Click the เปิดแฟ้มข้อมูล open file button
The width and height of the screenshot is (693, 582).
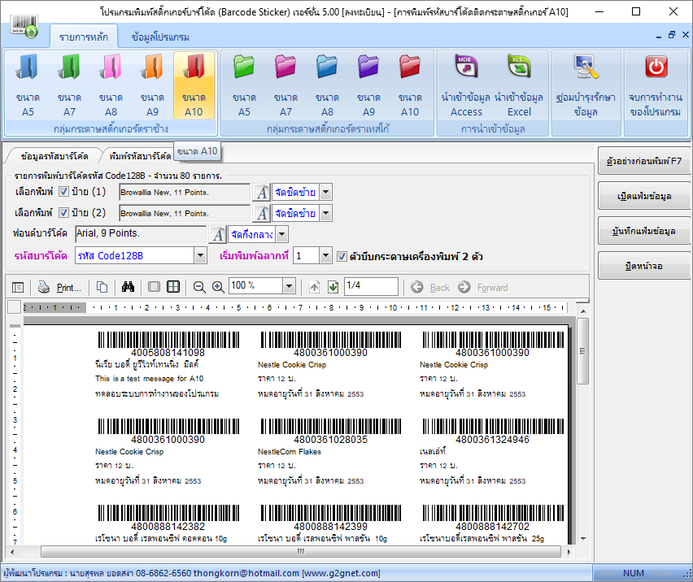click(644, 196)
